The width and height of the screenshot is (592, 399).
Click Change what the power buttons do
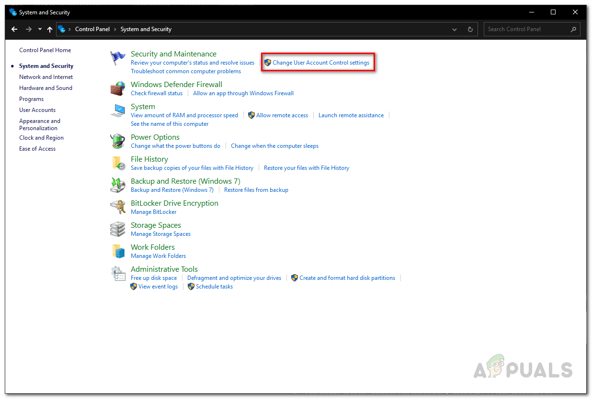point(175,146)
